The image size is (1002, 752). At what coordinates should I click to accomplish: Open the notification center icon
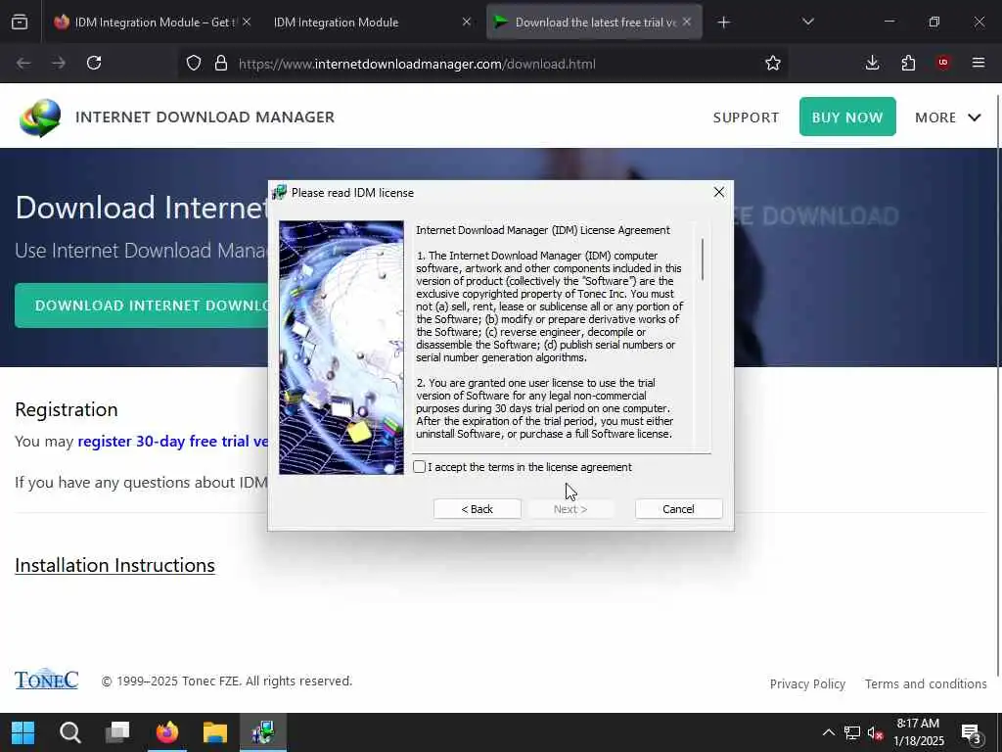click(x=972, y=733)
